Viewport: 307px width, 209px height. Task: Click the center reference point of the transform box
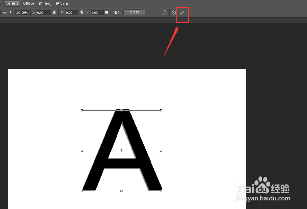click(121, 151)
